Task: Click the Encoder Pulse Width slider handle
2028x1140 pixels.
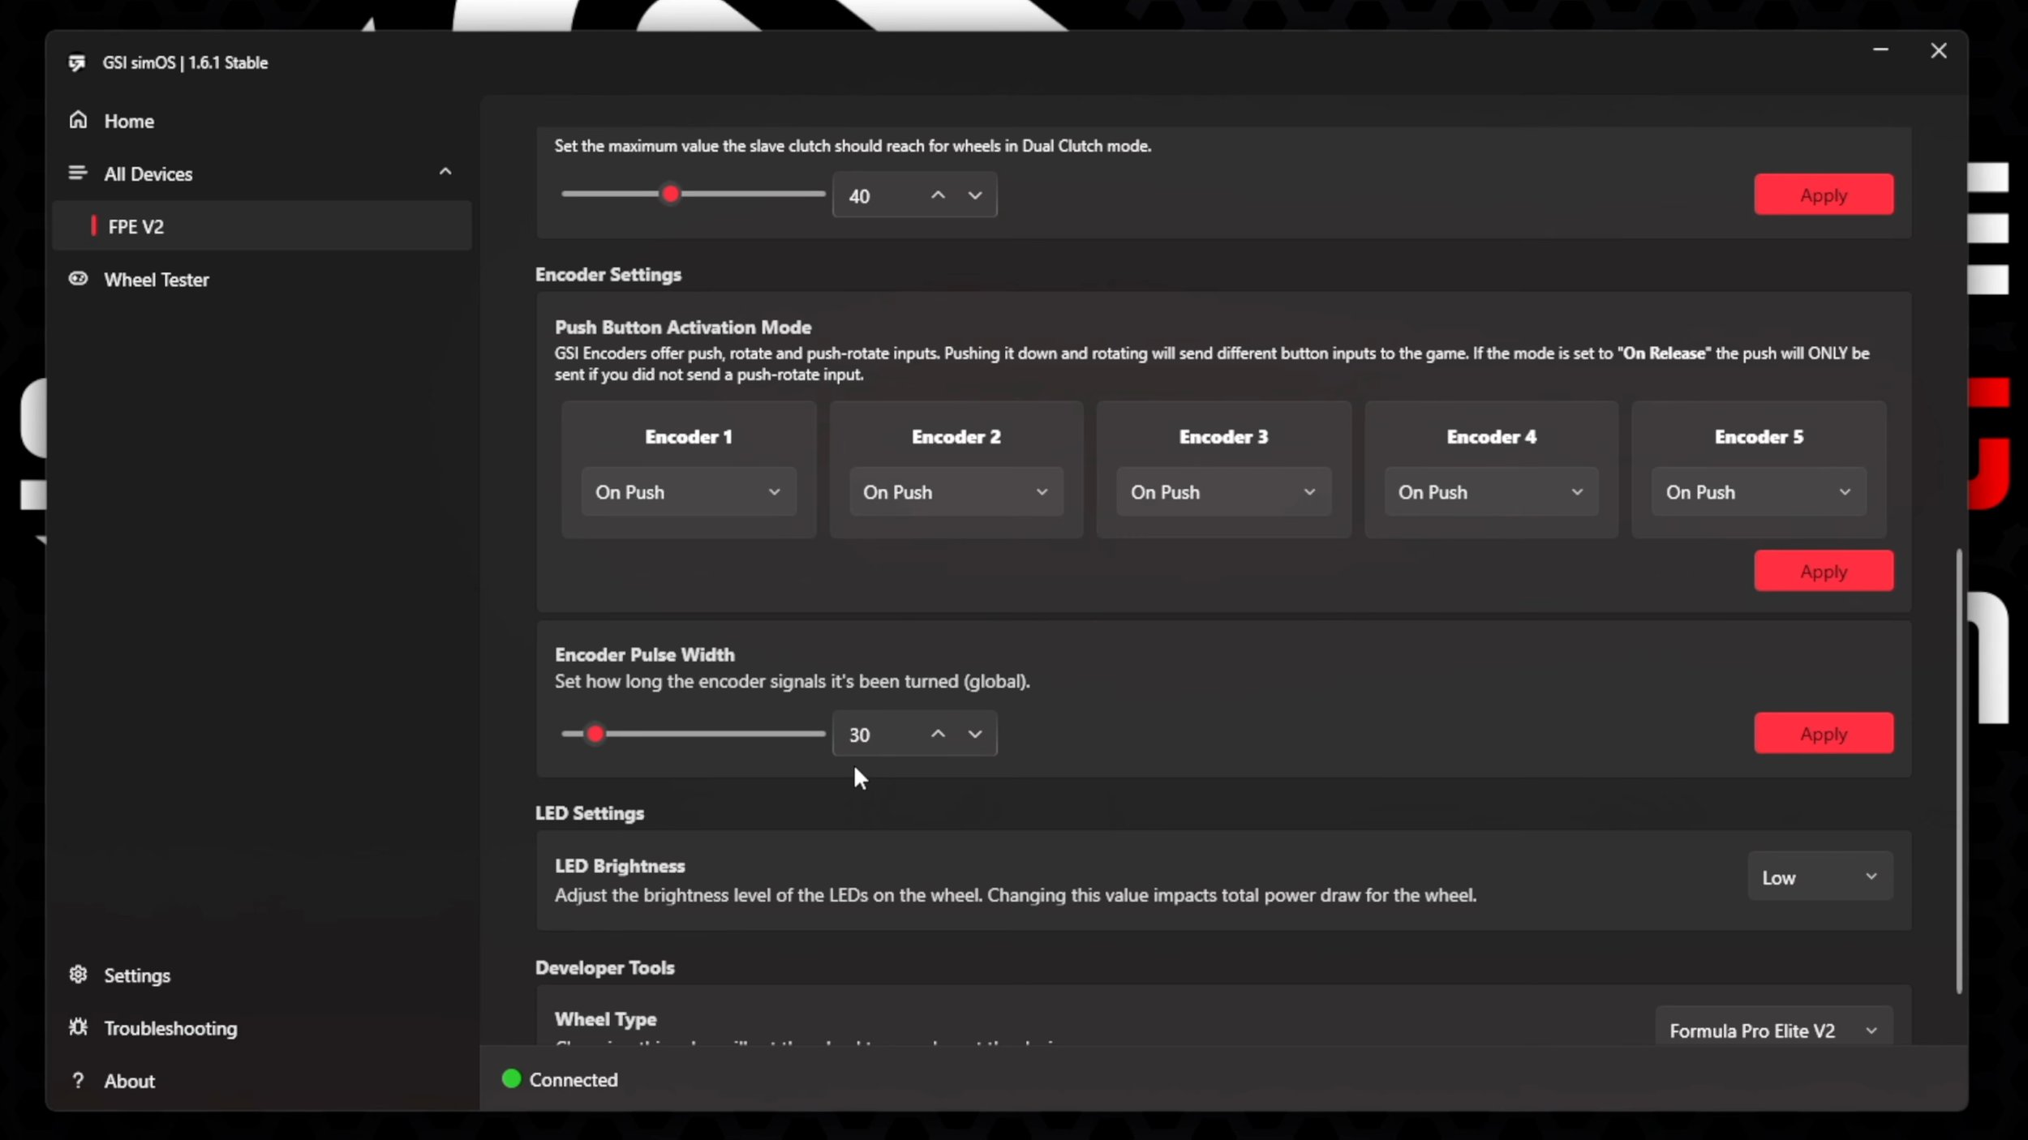Action: (595, 734)
